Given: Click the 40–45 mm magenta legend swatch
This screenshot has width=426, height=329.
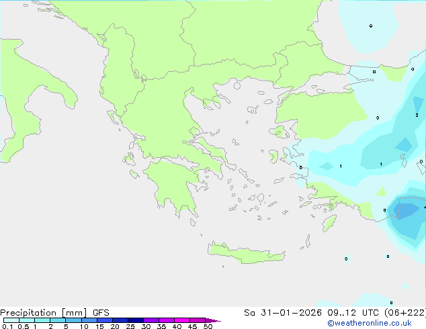Looking at the screenshot, I should (x=182, y=320).
